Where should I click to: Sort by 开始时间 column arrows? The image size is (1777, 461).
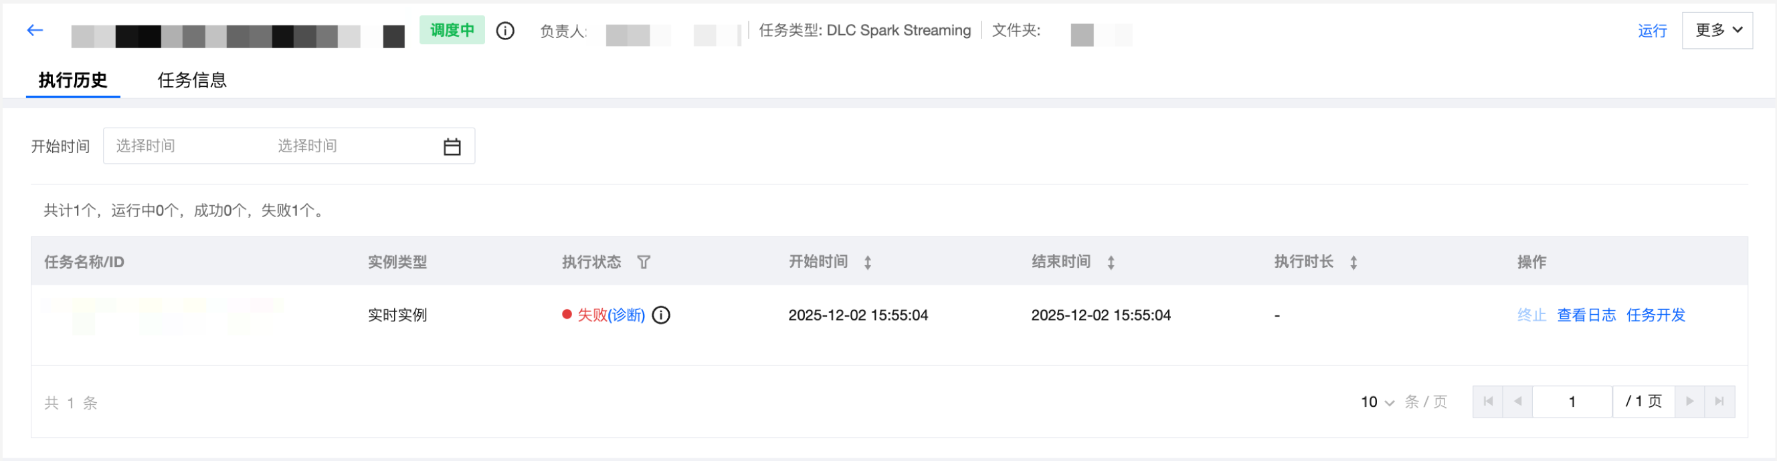click(x=868, y=263)
